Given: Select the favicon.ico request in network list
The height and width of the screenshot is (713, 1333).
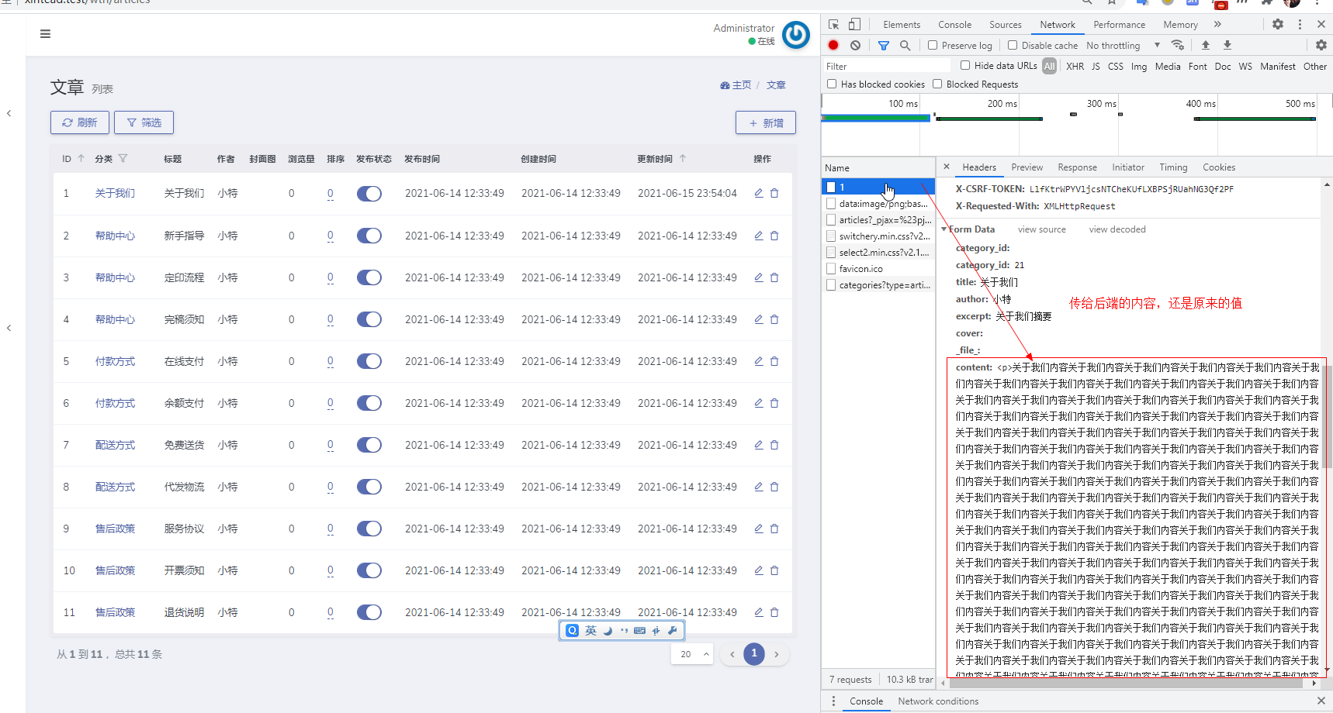Looking at the screenshot, I should coord(861,268).
